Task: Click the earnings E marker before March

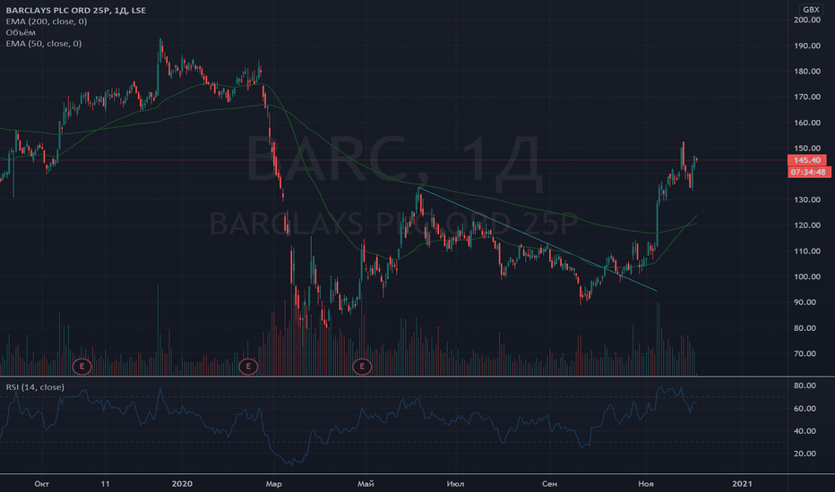Action: tap(248, 366)
